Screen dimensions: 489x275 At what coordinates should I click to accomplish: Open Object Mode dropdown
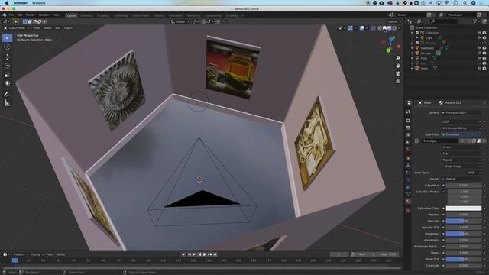(x=17, y=28)
